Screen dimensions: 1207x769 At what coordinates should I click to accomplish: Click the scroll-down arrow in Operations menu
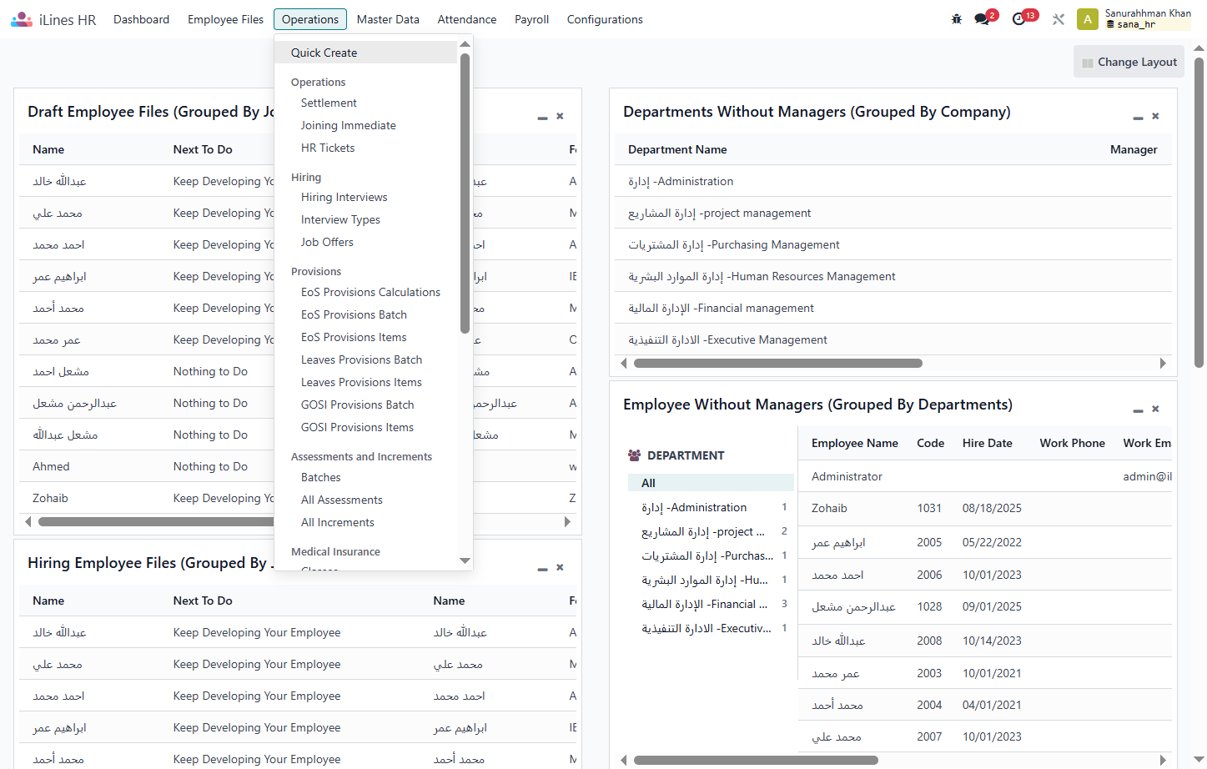coord(465,560)
